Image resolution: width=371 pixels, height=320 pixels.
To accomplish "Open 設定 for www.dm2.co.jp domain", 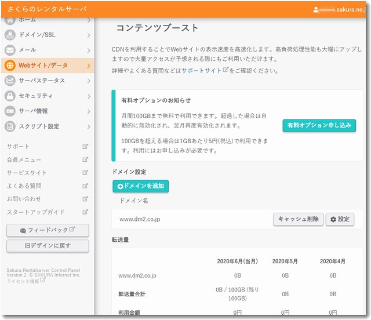I will pyautogui.click(x=340, y=219).
